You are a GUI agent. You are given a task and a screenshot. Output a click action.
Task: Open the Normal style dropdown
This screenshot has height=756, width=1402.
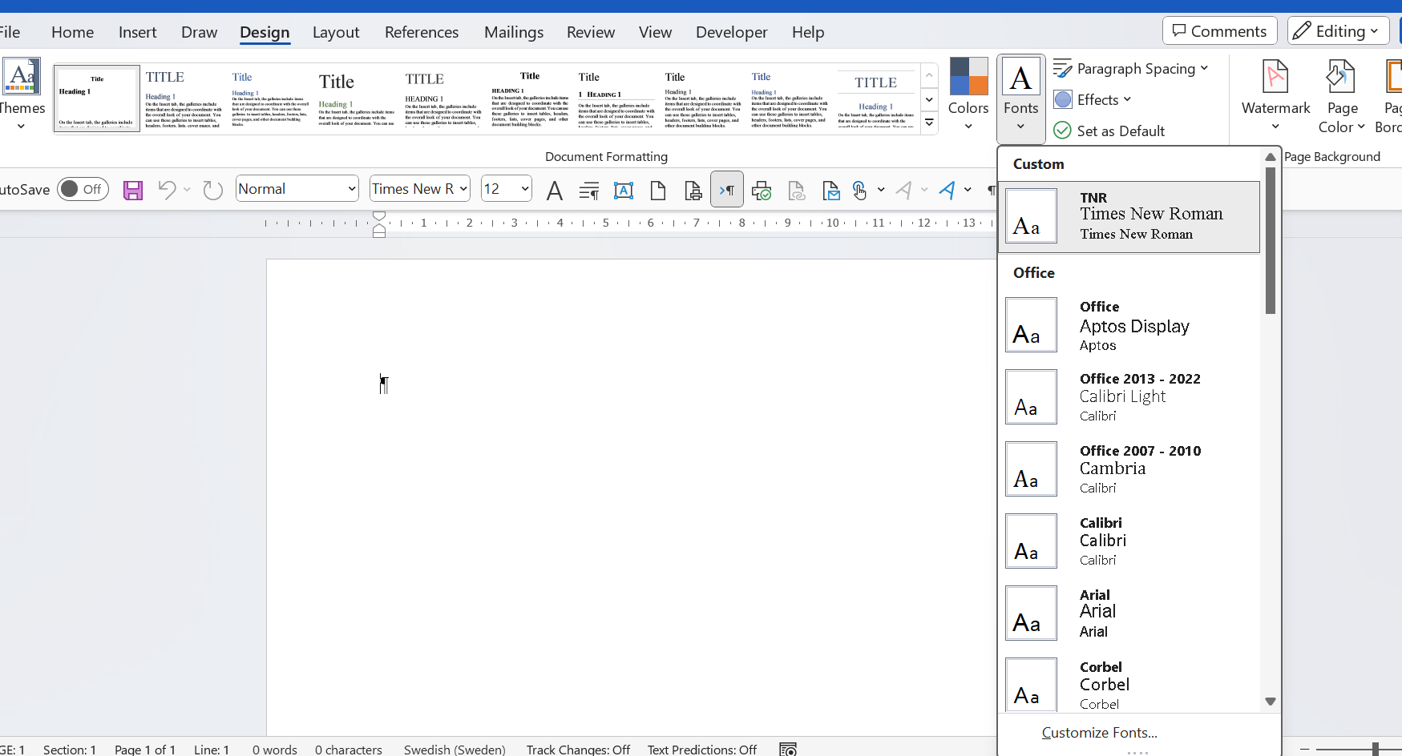[x=297, y=189]
